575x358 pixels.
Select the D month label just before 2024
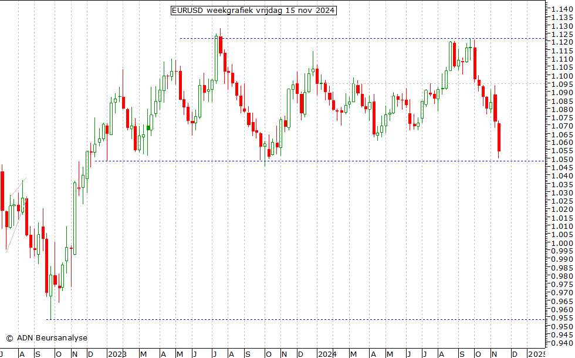tap(300, 354)
